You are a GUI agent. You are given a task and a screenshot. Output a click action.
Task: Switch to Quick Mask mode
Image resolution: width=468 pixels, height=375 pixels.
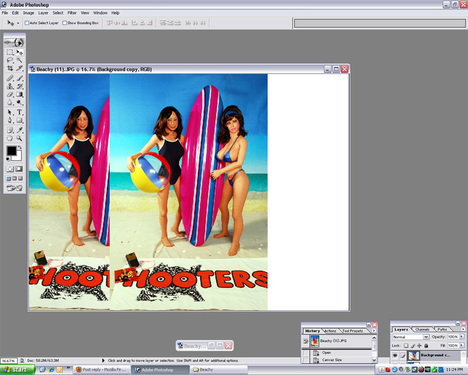point(19,169)
